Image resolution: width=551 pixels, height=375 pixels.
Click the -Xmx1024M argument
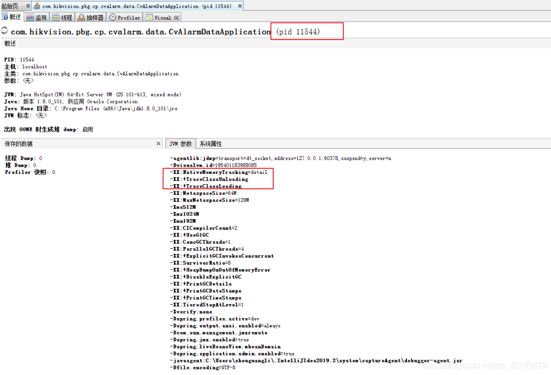point(185,214)
